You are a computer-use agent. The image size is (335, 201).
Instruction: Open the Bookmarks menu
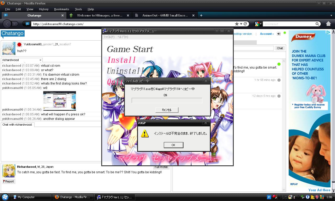pos(62,9)
